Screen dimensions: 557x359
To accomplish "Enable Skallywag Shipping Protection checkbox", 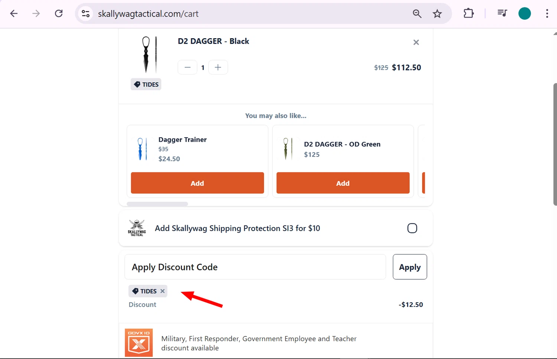I will [x=412, y=228].
